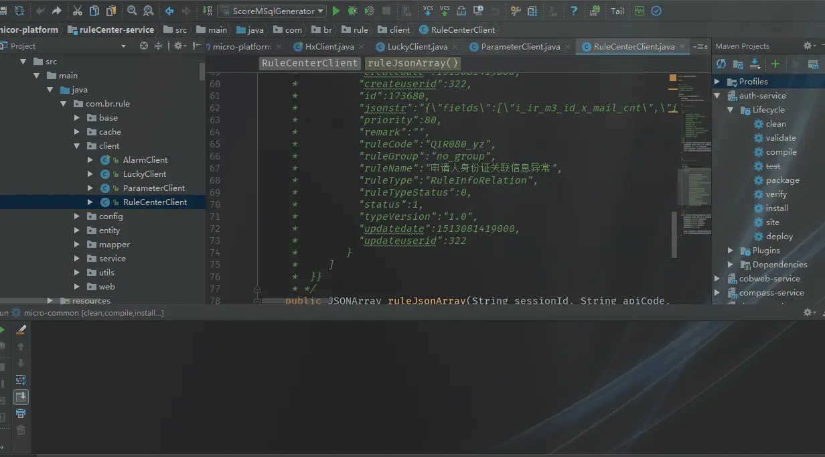Open the ScoreMSqlGenerator run configuration dropdown

271,11
